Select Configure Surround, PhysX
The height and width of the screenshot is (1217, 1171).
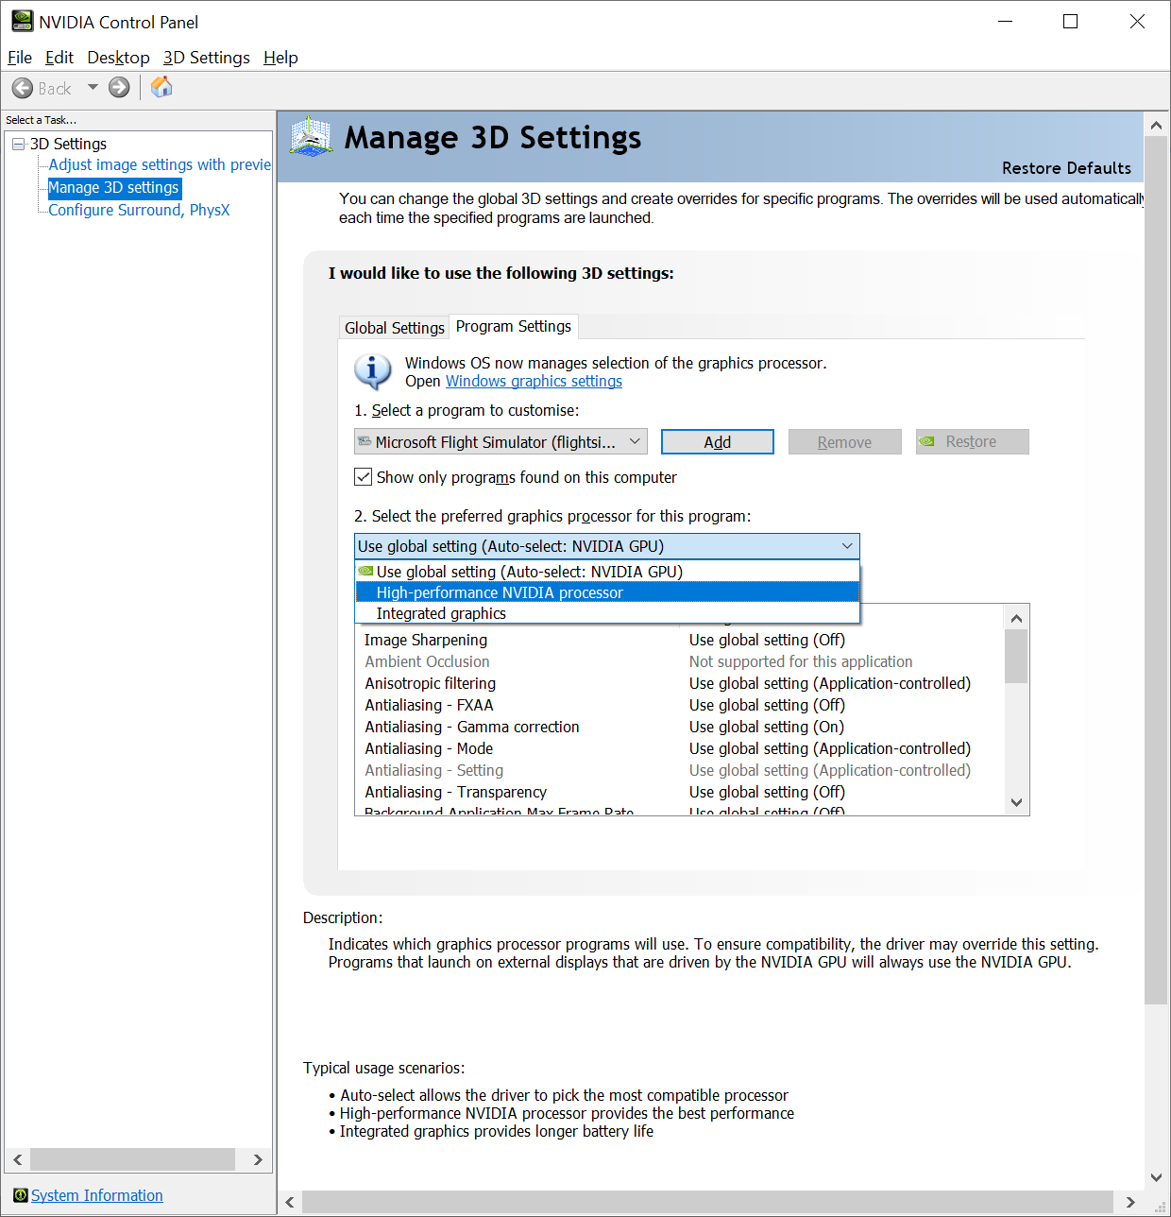click(x=139, y=210)
